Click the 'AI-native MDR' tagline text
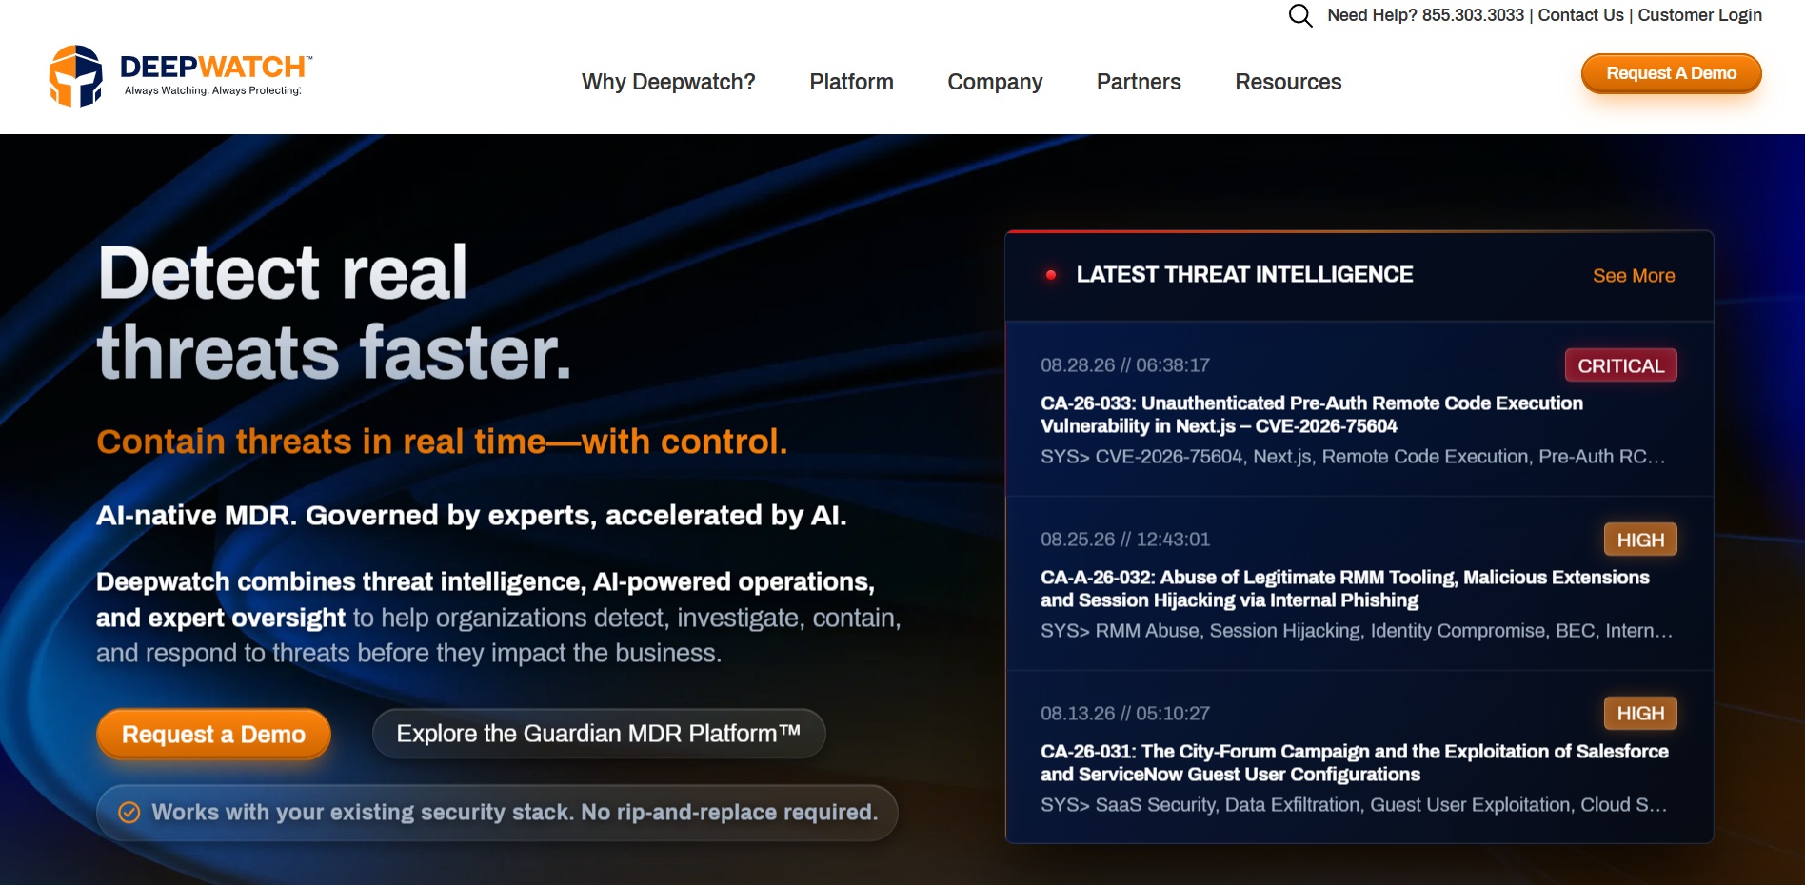This screenshot has height=885, width=1805. [x=471, y=516]
